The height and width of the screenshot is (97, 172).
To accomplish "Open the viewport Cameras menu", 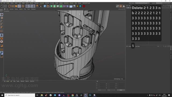I will coord(11,9).
